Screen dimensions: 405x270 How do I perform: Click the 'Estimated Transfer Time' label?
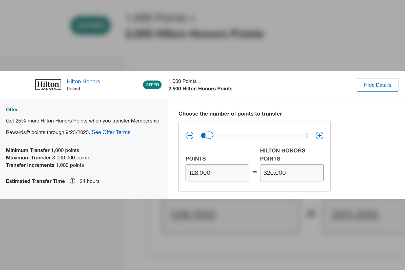pyautogui.click(x=35, y=181)
